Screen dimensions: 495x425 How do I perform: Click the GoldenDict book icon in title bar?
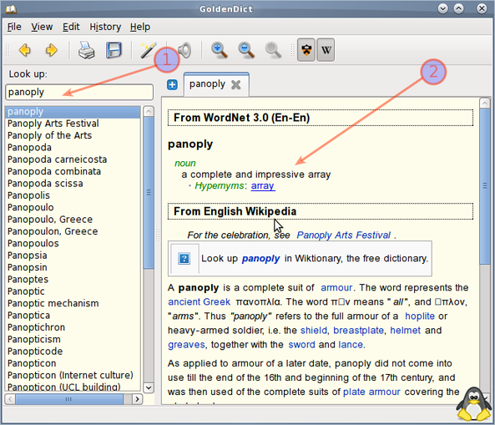click(11, 9)
